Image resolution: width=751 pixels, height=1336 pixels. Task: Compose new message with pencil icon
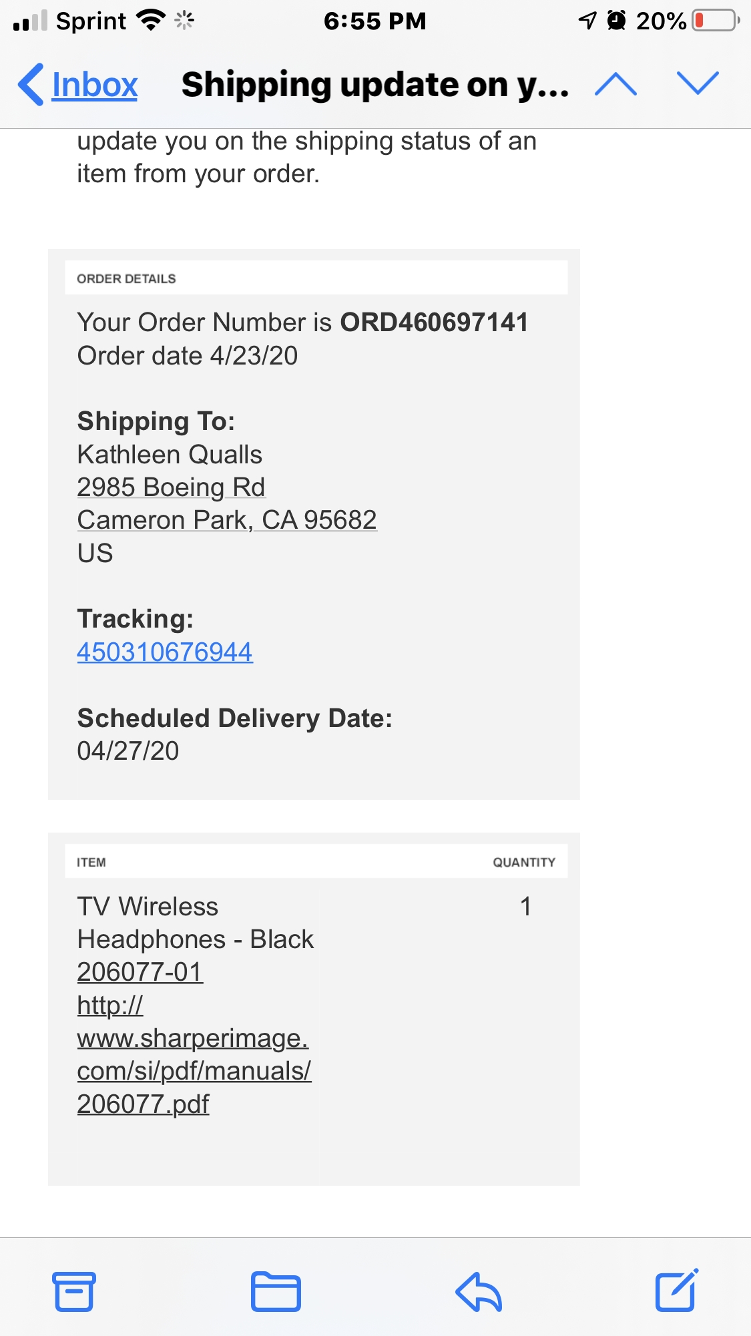pyautogui.click(x=677, y=1290)
